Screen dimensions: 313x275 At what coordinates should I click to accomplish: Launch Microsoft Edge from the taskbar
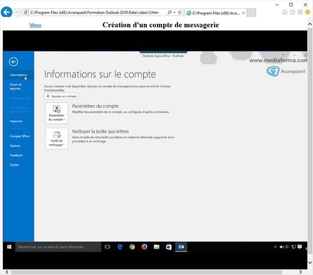(120, 247)
